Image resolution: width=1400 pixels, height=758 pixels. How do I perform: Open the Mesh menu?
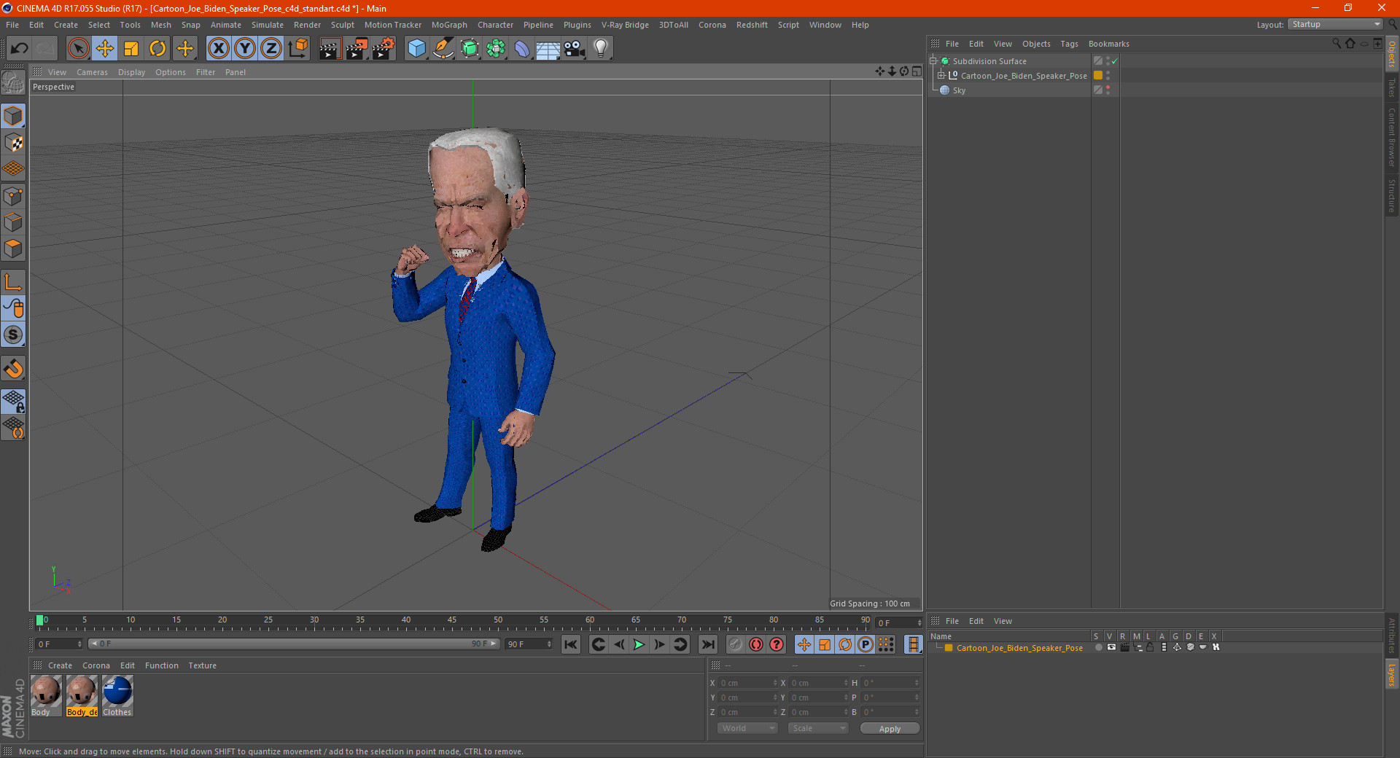(161, 25)
